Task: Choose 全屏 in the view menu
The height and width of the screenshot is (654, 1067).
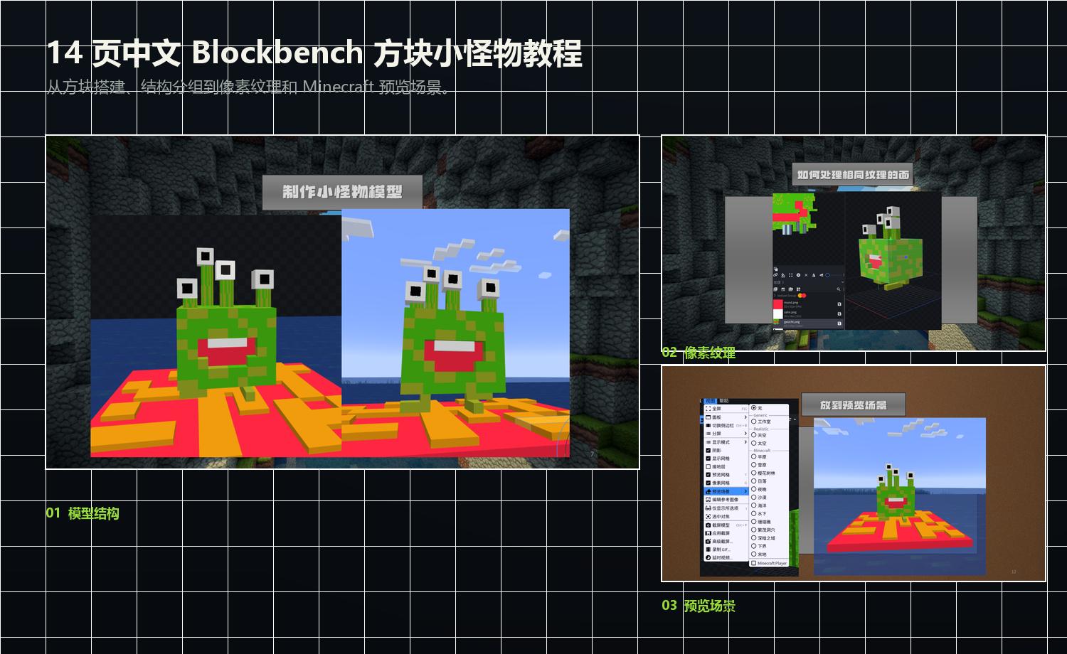Action: pyautogui.click(x=726, y=409)
